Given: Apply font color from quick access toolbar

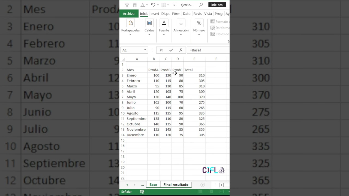Looking at the screenshot, I should point(143,5).
